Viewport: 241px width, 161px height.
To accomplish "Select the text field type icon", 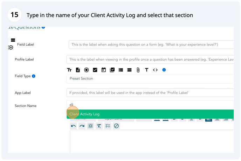I will click(69, 70).
